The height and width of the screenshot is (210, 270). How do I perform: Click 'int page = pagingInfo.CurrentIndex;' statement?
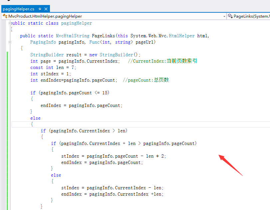point(75,61)
